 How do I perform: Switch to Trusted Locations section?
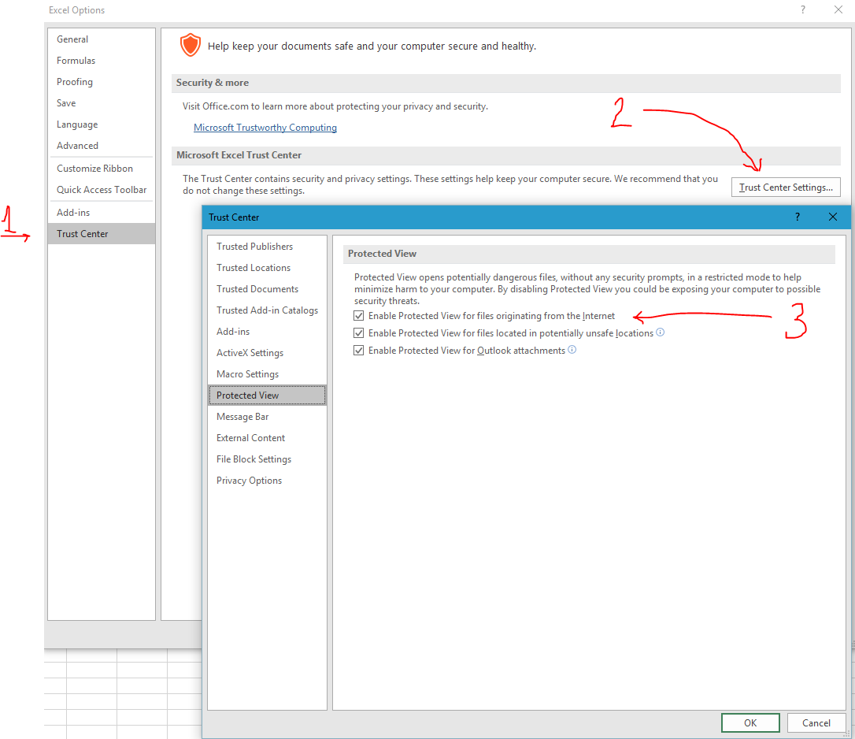(x=254, y=268)
